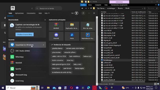Open Compartir ribbon tab in Explorer
Viewport: 160px width, 90px height.
tap(98, 5)
